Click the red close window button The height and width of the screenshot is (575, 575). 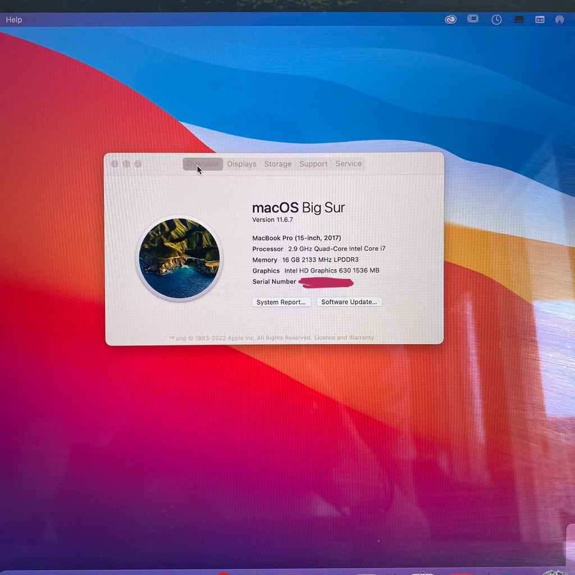[114, 163]
